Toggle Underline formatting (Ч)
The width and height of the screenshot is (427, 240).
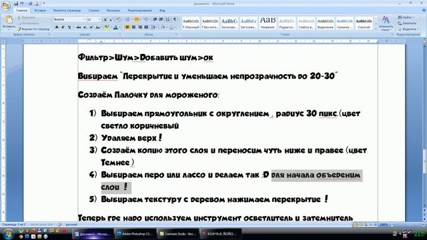[x=69, y=27]
